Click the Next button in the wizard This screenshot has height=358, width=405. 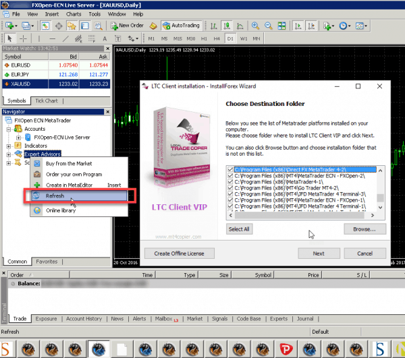coord(319,253)
